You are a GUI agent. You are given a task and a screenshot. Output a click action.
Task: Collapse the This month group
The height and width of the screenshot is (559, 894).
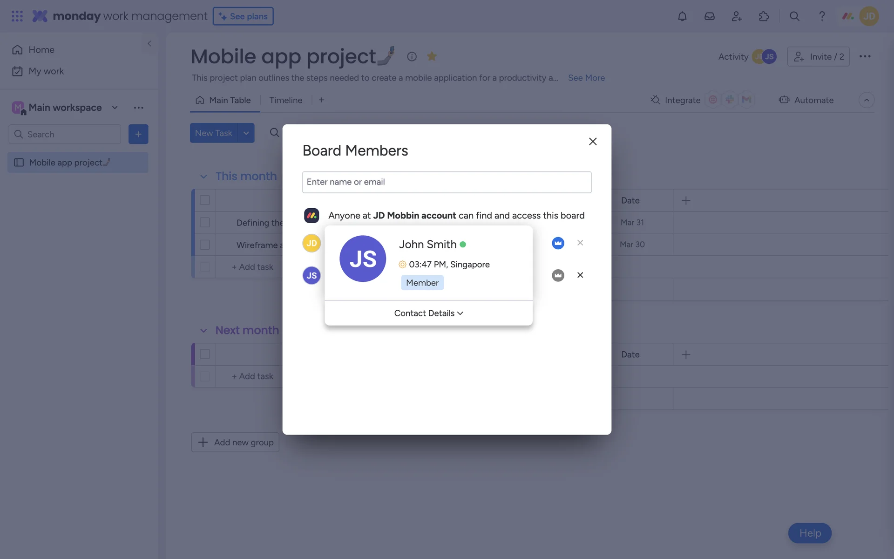pyautogui.click(x=203, y=177)
